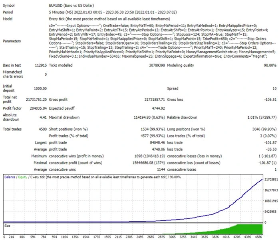Click Relative drawdown value 1.01% (57289.77)
Image resolution: width=280 pixels, height=240 pixels.
tap(262, 118)
